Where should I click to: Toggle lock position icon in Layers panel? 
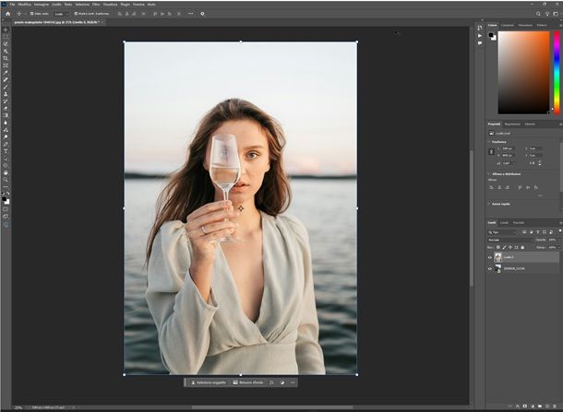point(510,247)
